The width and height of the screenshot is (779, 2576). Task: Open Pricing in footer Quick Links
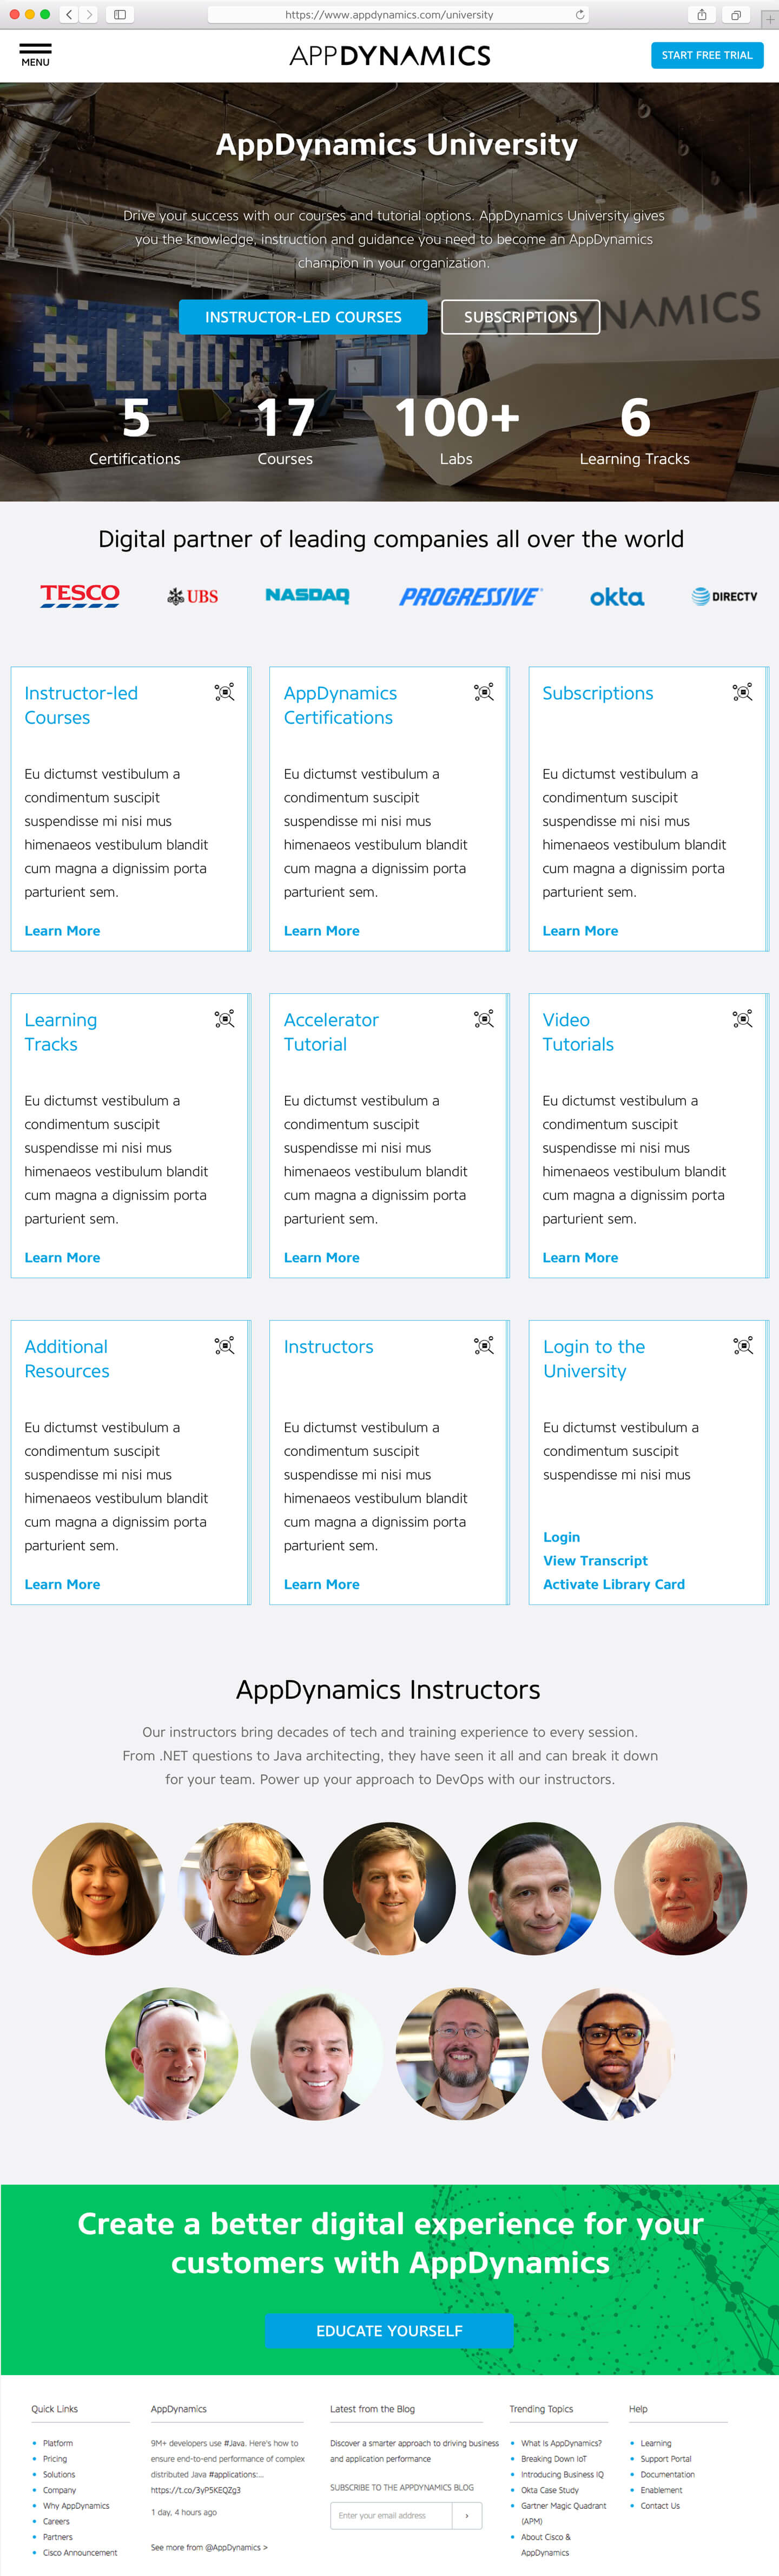click(55, 2459)
